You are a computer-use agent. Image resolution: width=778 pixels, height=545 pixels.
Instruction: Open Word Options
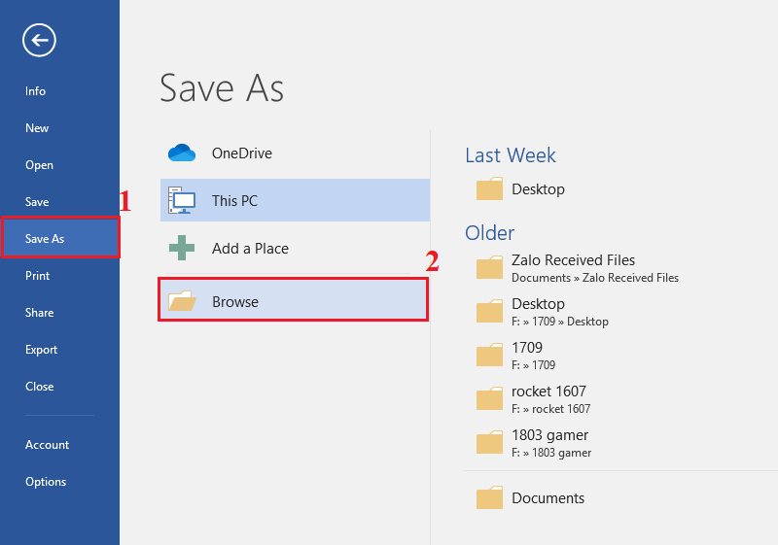pos(46,482)
